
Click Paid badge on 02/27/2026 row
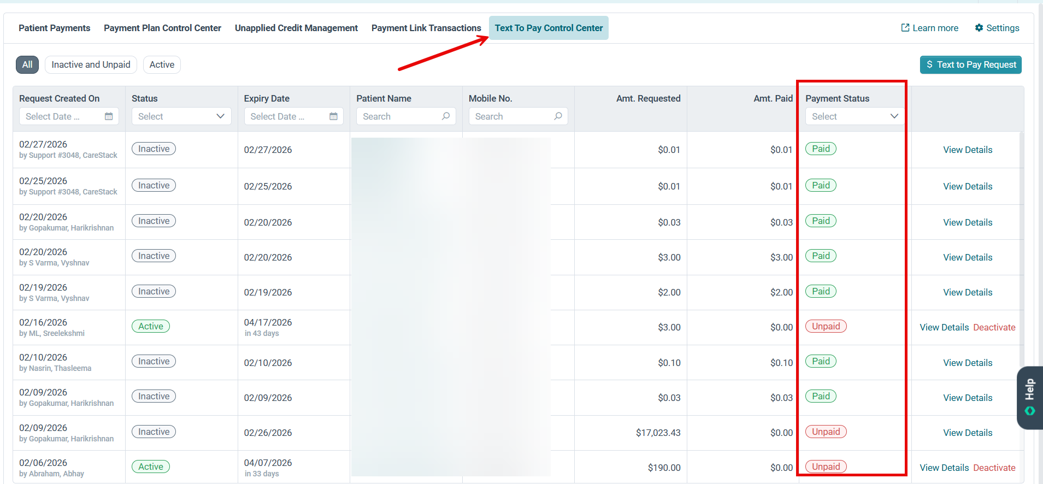(821, 149)
